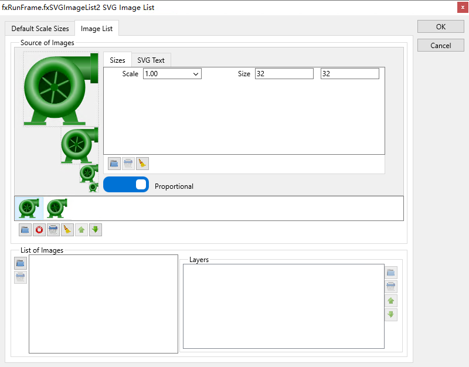Click the down arrow next to Layers box
This screenshot has width=469, height=367.
click(390, 315)
